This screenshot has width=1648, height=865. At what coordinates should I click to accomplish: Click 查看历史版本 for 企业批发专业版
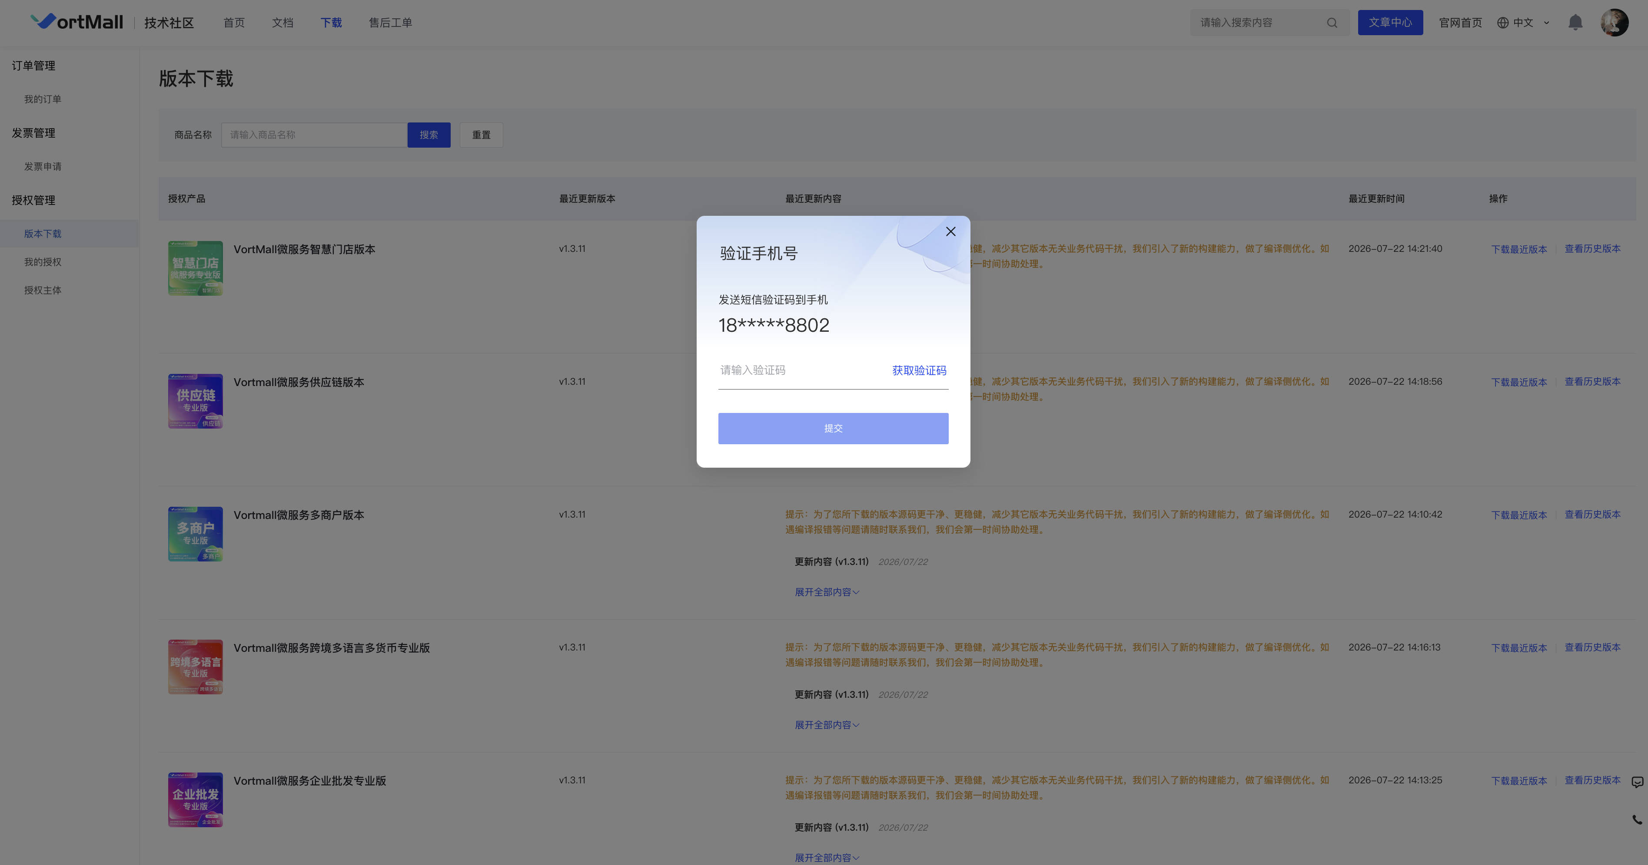click(1592, 780)
